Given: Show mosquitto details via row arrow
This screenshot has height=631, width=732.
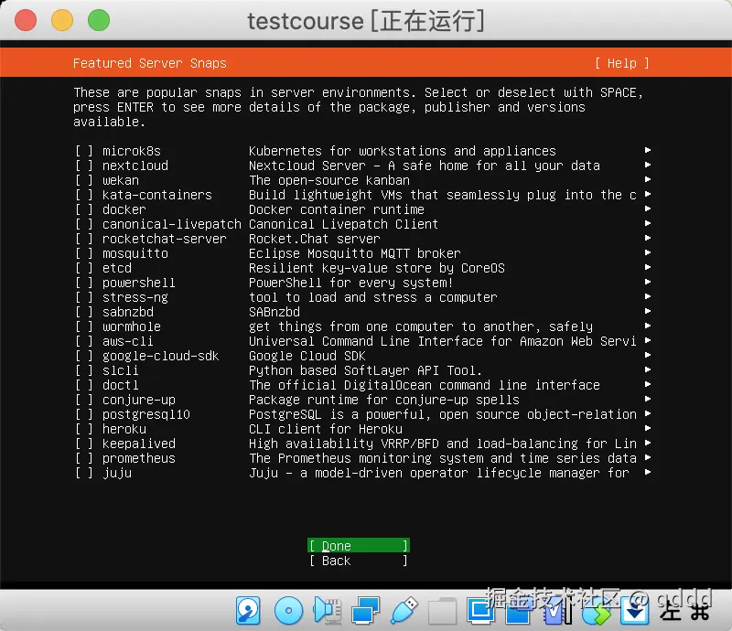Looking at the screenshot, I should 648,252.
